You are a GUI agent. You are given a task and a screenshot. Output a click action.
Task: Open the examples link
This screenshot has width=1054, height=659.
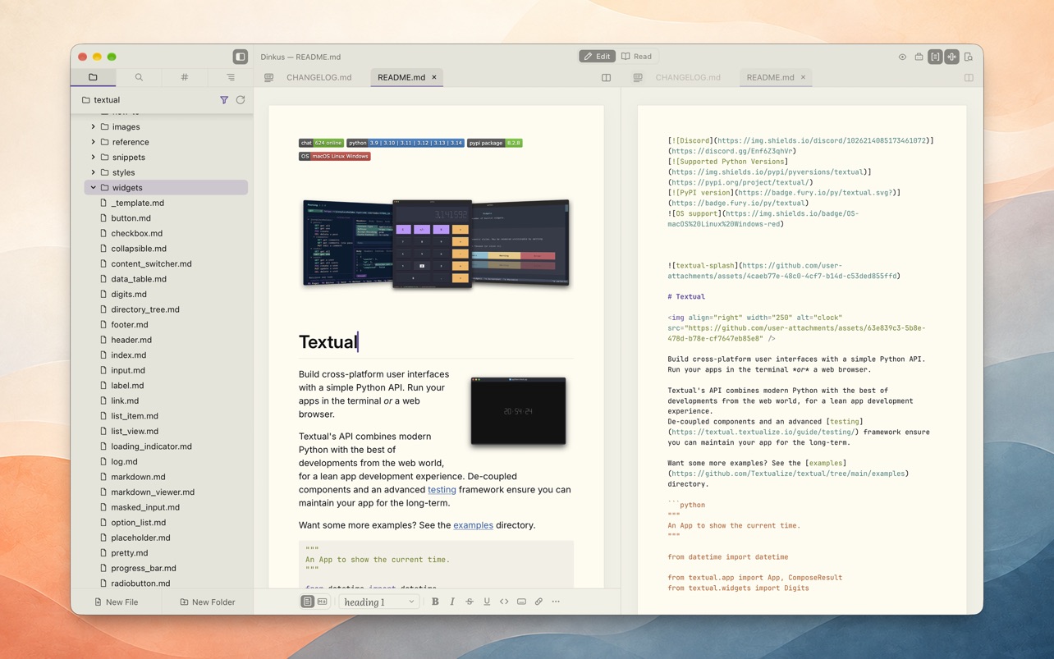pos(474,525)
